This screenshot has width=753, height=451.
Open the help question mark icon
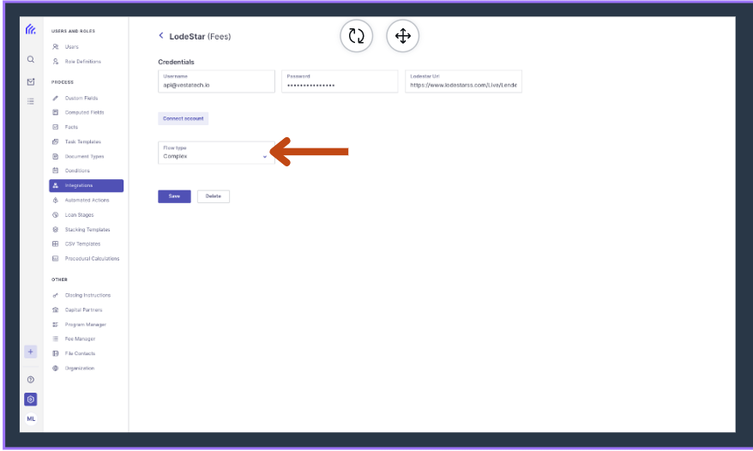coord(31,380)
